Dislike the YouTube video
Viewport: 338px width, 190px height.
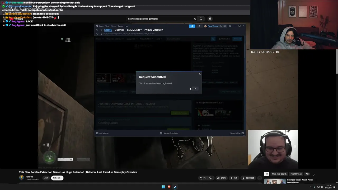pos(211,178)
